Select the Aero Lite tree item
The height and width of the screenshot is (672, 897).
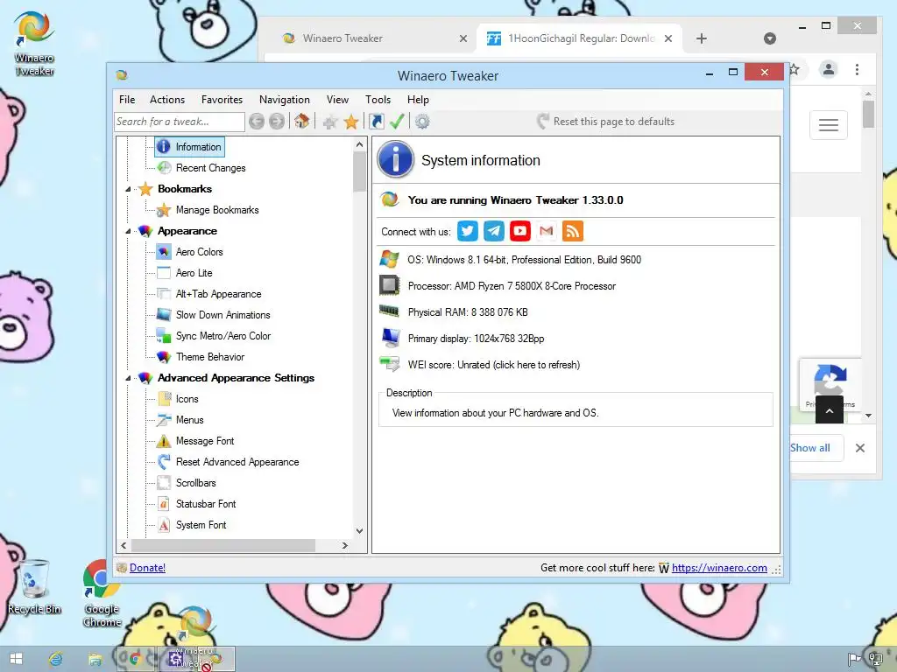[194, 273]
